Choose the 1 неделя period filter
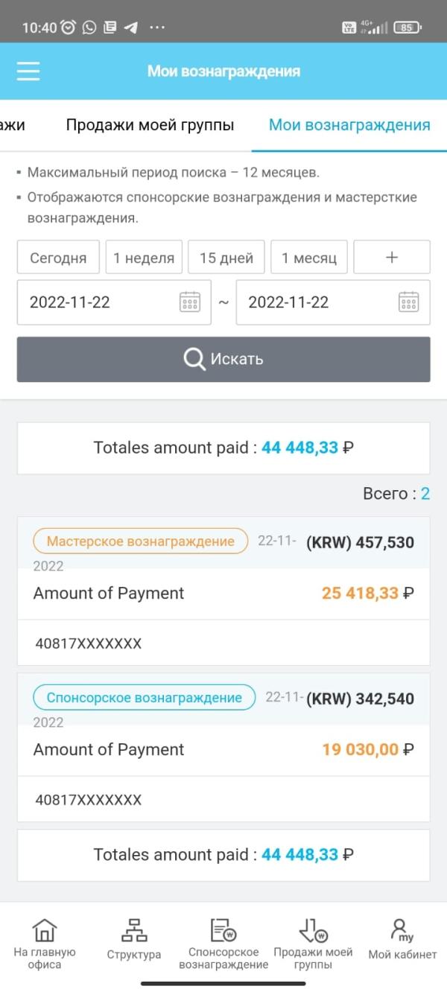Image resolution: width=447 pixels, height=992 pixels. tap(144, 258)
